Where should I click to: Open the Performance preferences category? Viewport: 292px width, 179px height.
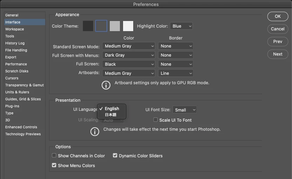[x=25, y=64]
